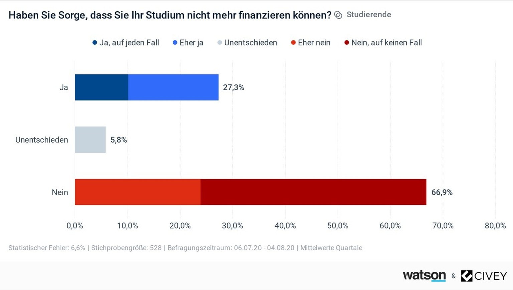Click the Civey logo icon
Viewport: 513px width, 290px height.
pyautogui.click(x=466, y=276)
